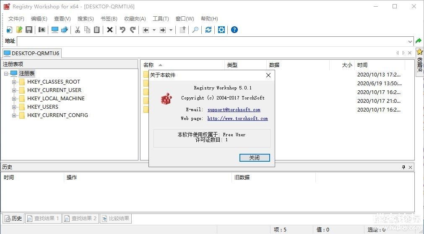Click the Forward navigation arrow
This screenshot has width=424, height=234.
(x=163, y=30)
